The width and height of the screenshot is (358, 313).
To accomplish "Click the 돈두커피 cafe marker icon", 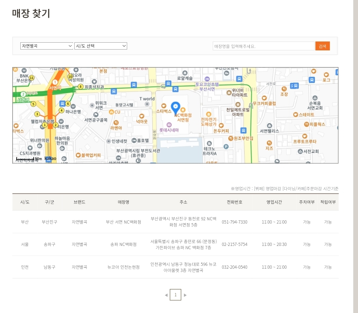I will 221,126.
